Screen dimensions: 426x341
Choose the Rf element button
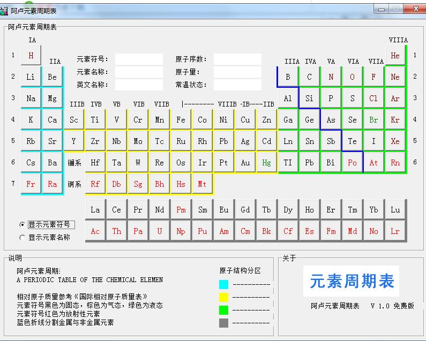pyautogui.click(x=95, y=184)
